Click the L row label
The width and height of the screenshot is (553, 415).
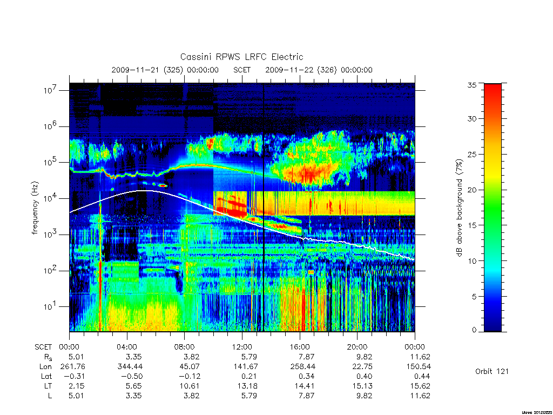pos(50,396)
